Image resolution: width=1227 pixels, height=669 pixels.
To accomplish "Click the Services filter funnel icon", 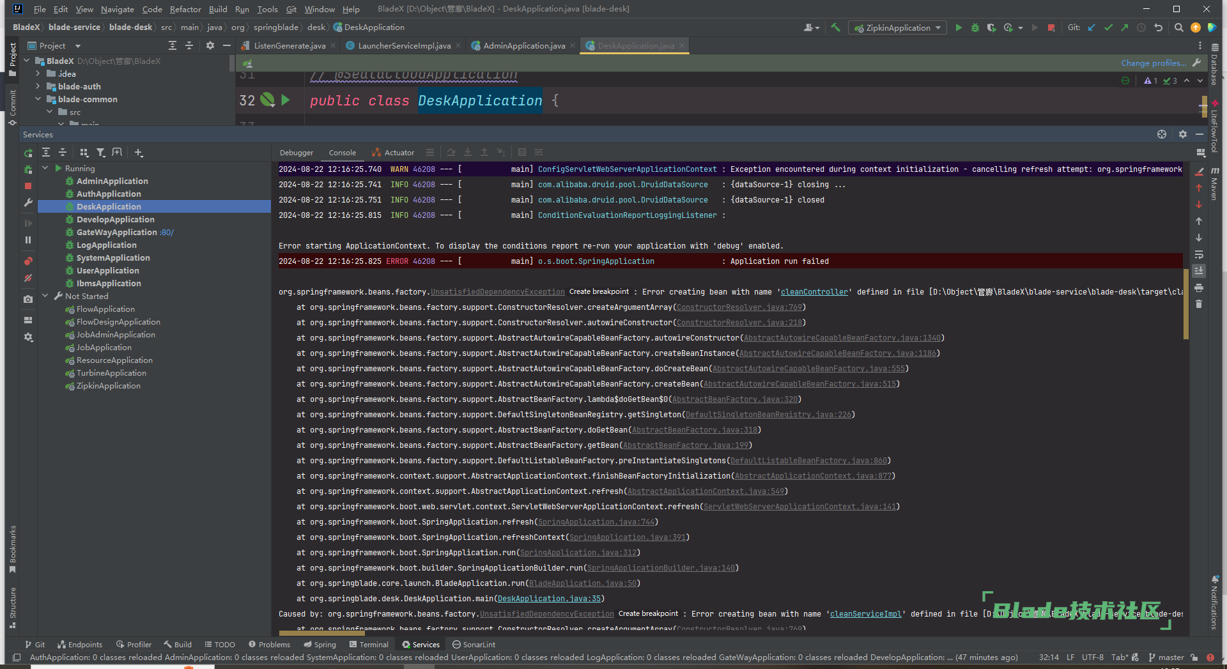I will (x=101, y=153).
